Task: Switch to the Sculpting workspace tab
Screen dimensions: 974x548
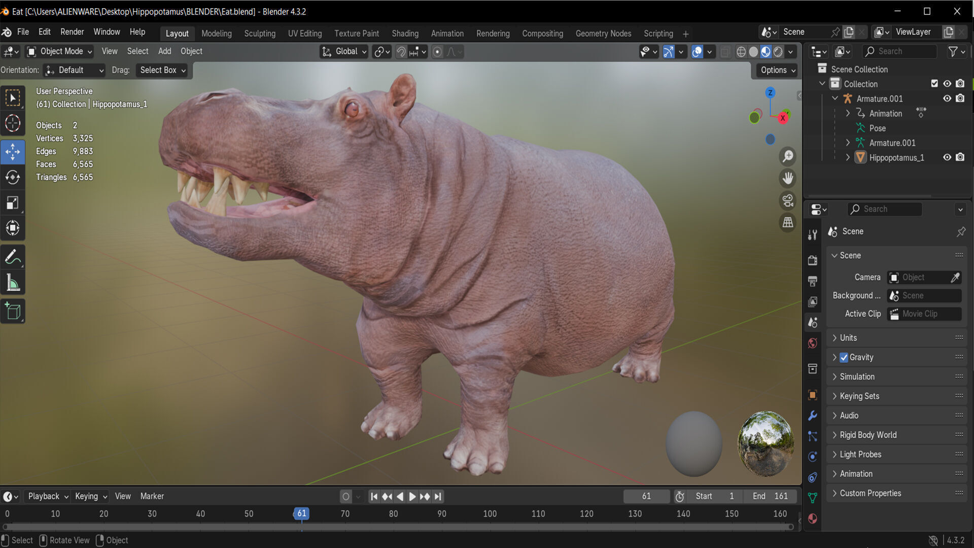Action: [x=260, y=33]
